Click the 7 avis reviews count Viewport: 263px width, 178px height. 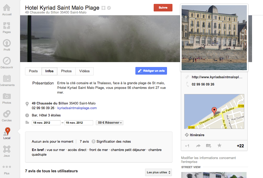click(84, 142)
